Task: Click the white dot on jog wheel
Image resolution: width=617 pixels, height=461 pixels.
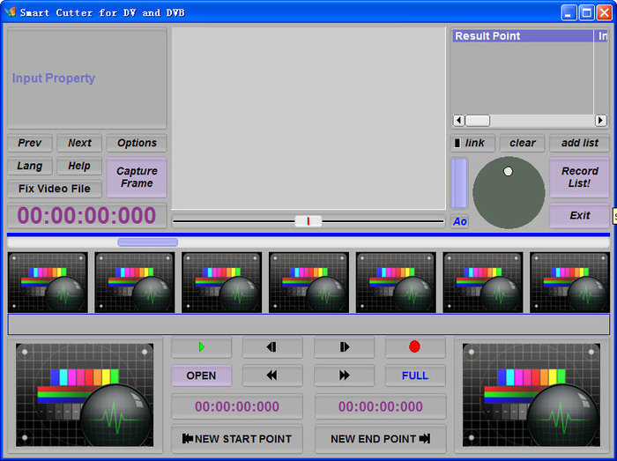Action: click(508, 172)
